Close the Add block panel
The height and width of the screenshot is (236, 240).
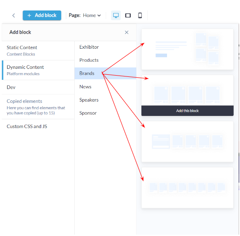(x=126, y=32)
